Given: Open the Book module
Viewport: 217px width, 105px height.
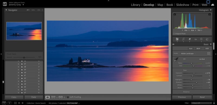Looking at the screenshot, I should click(170, 5).
